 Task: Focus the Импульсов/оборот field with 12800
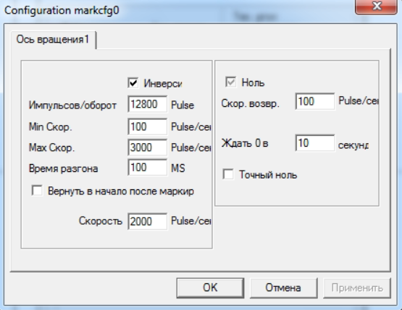(x=148, y=104)
